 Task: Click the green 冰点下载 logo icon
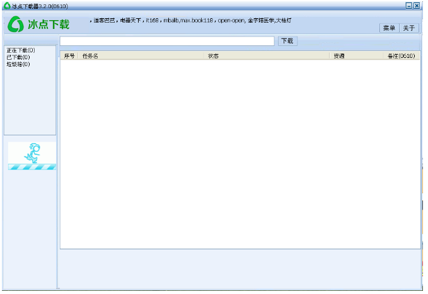[16, 25]
